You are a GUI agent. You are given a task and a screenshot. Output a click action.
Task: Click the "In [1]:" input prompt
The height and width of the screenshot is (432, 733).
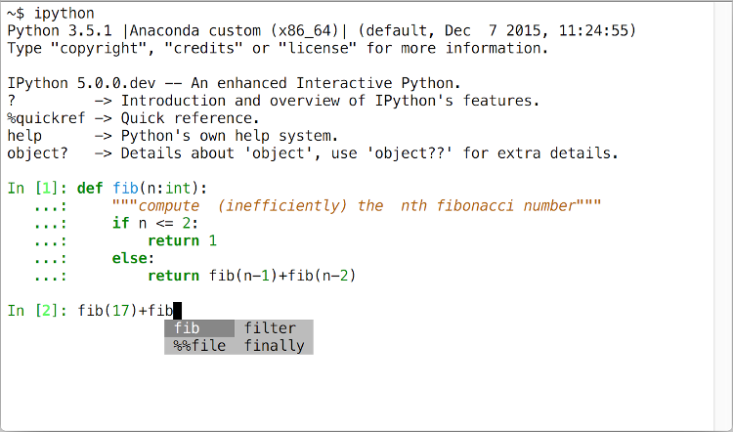(x=38, y=188)
